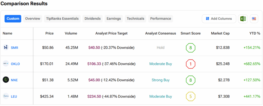The image size is (263, 106).
Task: Click the Add Columns button
Action: click(x=219, y=18)
